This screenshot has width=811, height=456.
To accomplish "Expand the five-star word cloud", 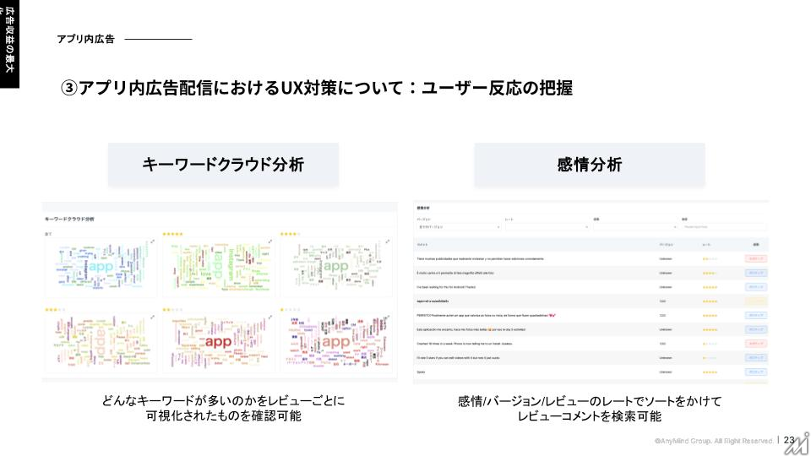I will coord(270,242).
